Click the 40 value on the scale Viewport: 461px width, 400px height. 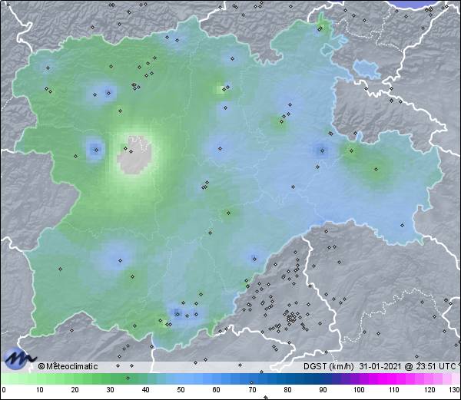(x=145, y=390)
